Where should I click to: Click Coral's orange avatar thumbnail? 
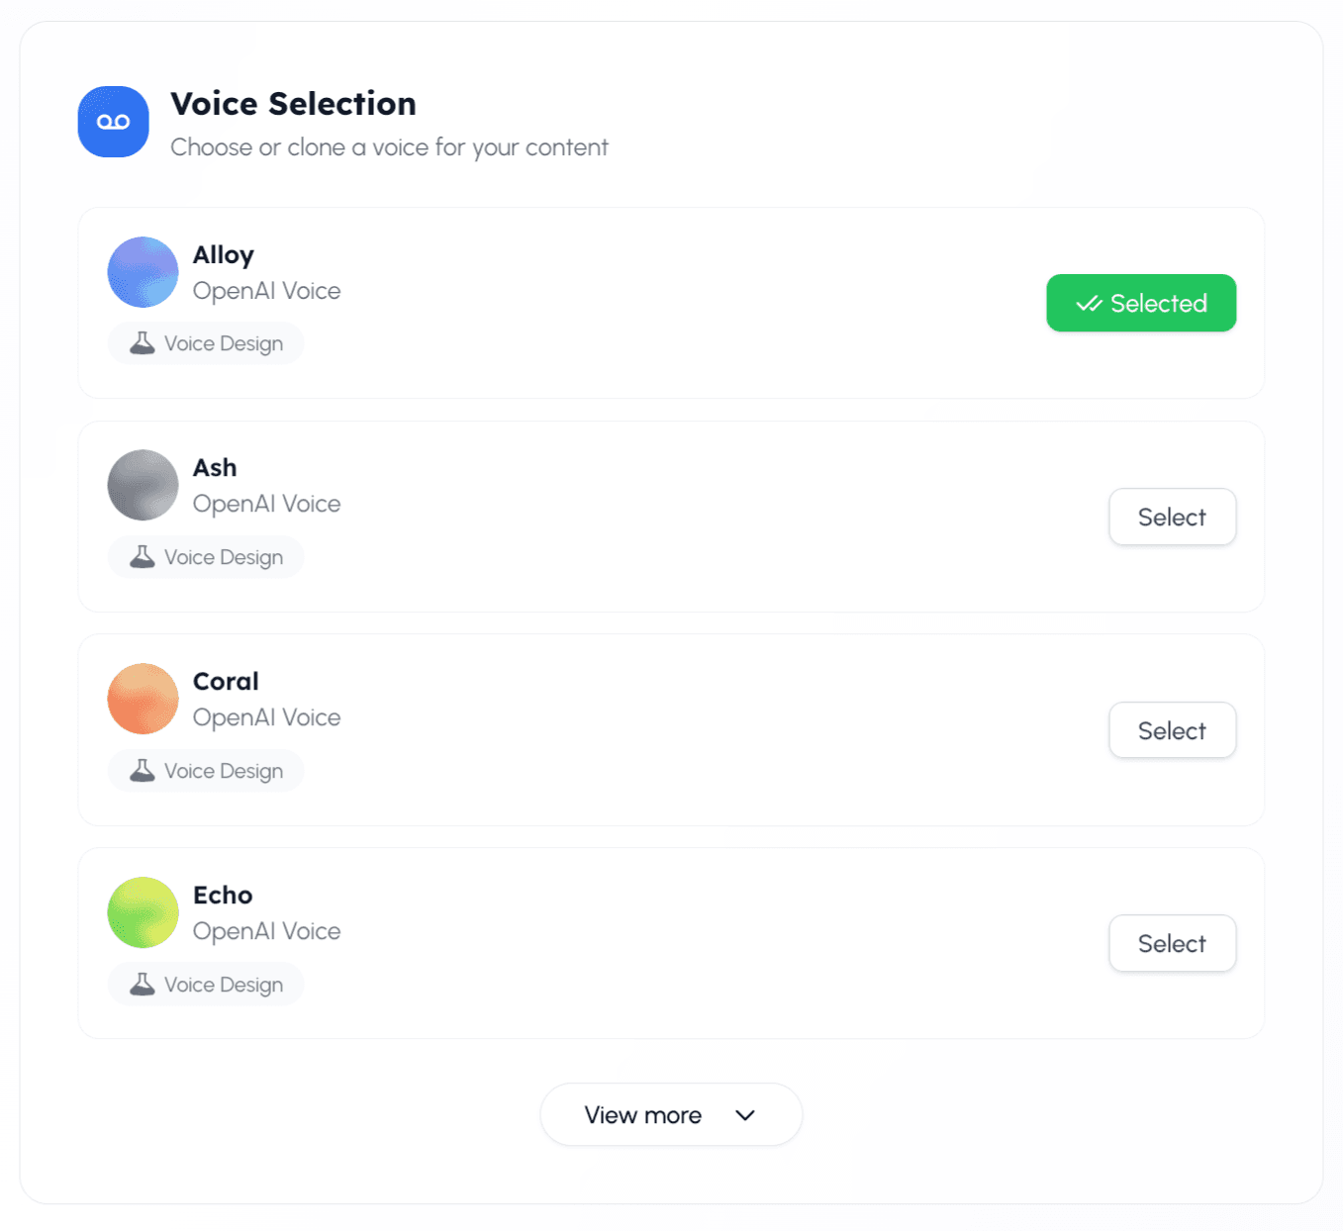143,699
